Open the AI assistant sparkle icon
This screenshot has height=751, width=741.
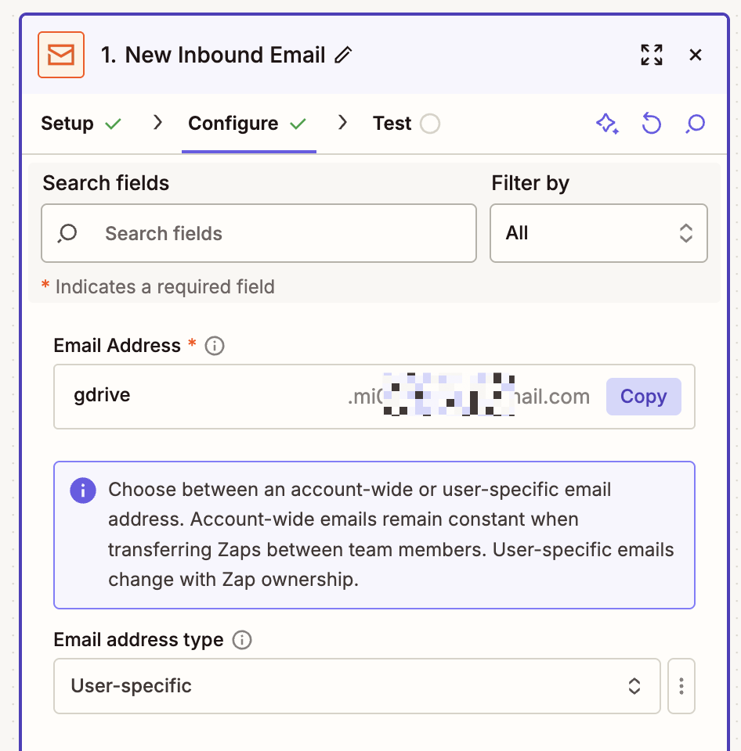[x=608, y=123]
